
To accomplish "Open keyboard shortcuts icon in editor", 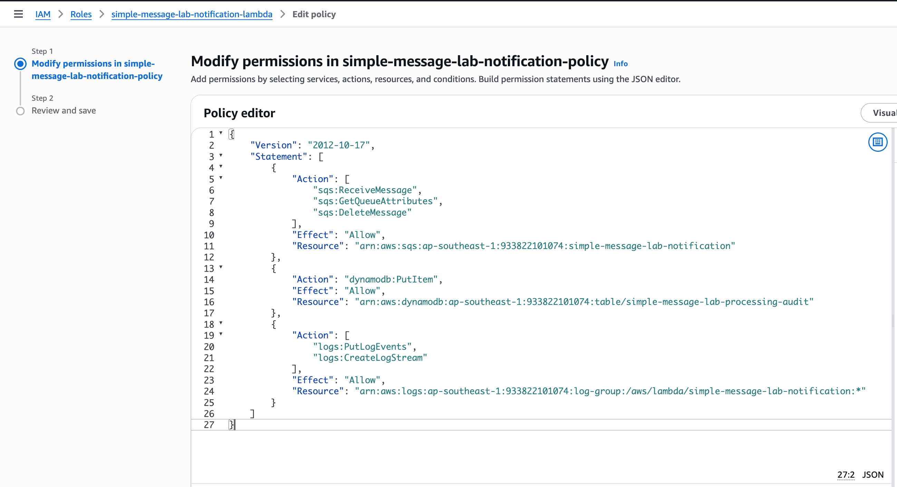I will click(878, 142).
